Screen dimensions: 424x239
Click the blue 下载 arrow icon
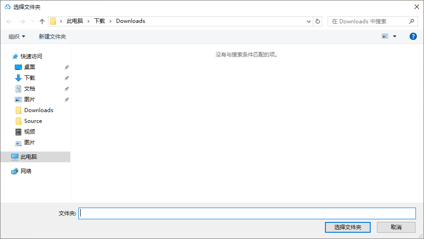[18, 78]
